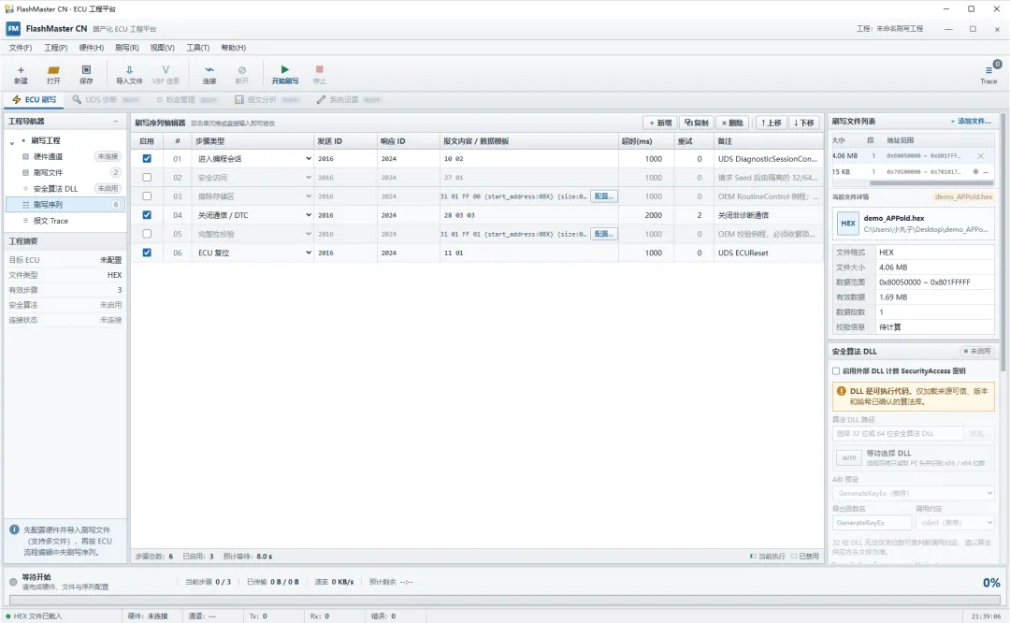1010x623 pixels.
Task: Click the 导出函数名 GenerateKeyEx input field
Action: [873, 523]
